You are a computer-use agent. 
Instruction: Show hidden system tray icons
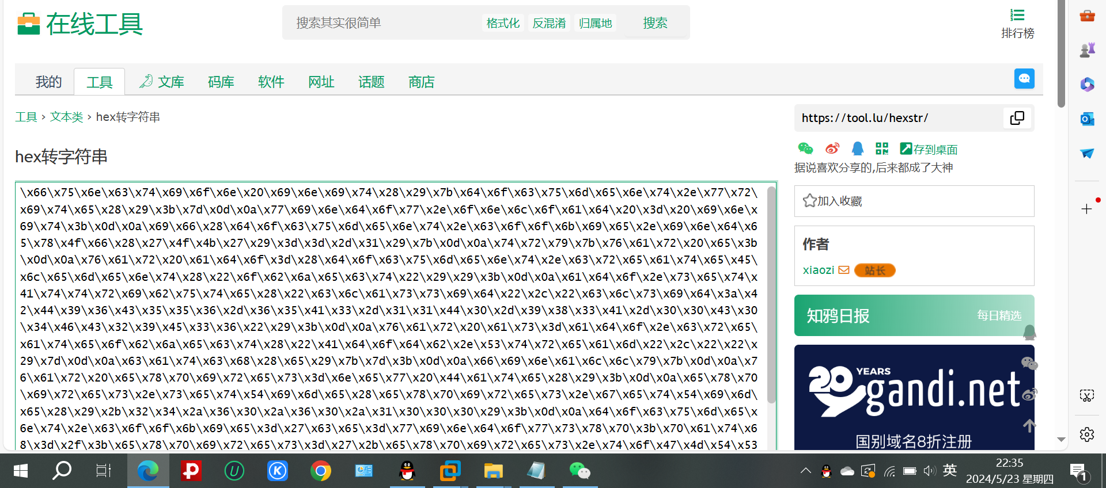(806, 471)
